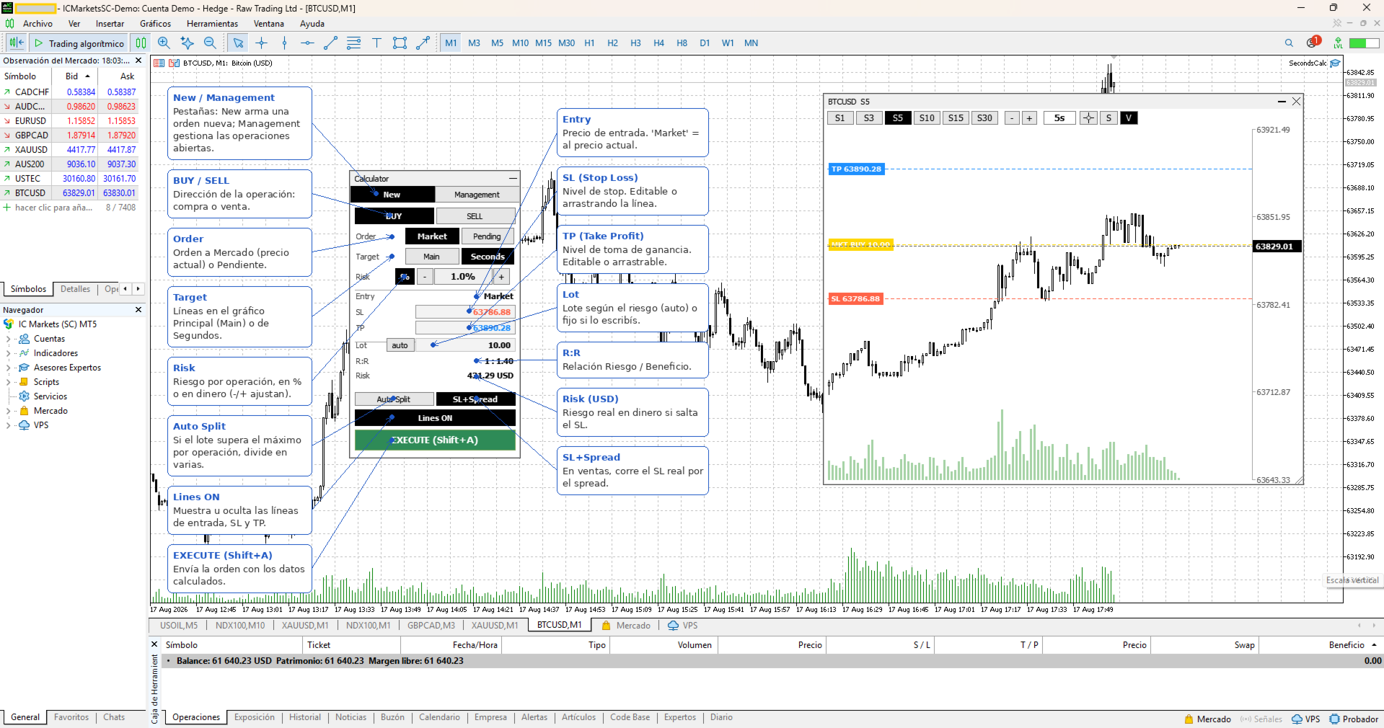Expand the Scripts tree node
Screen dimensions: 1384x728
pos(8,382)
